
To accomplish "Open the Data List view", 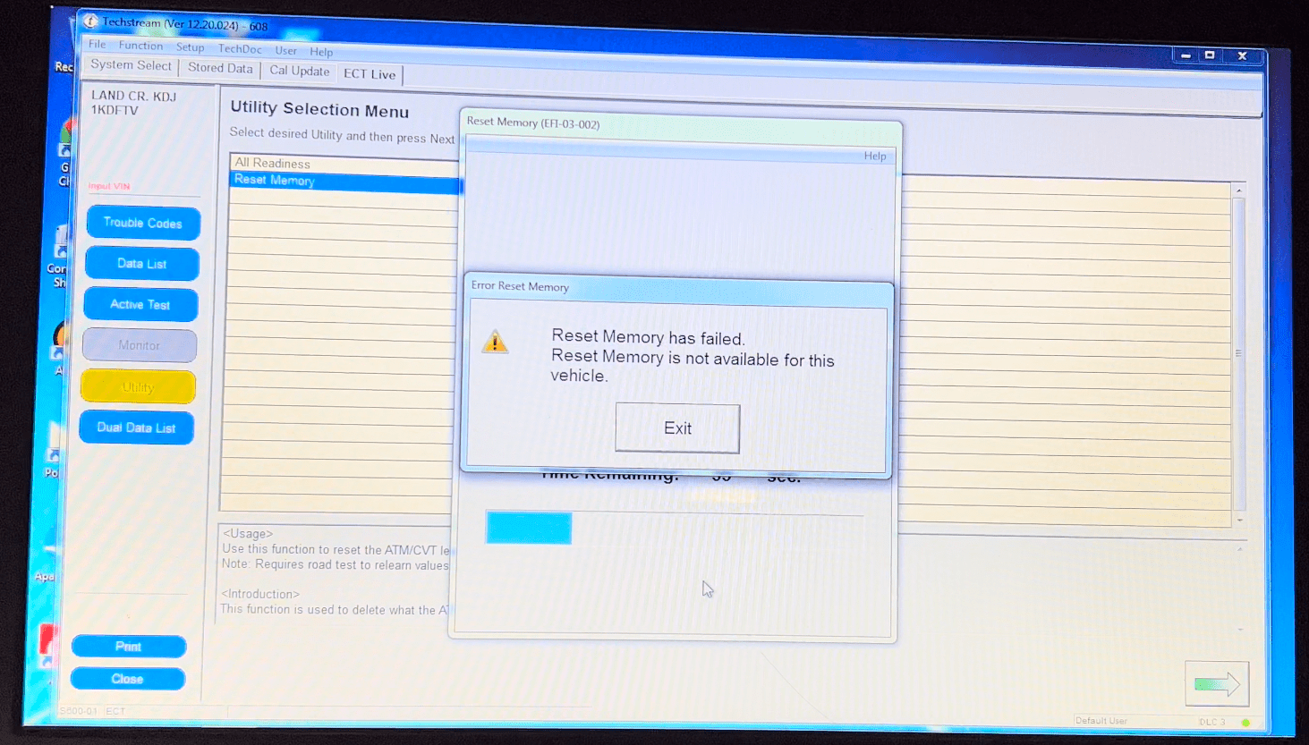I will tap(142, 264).
